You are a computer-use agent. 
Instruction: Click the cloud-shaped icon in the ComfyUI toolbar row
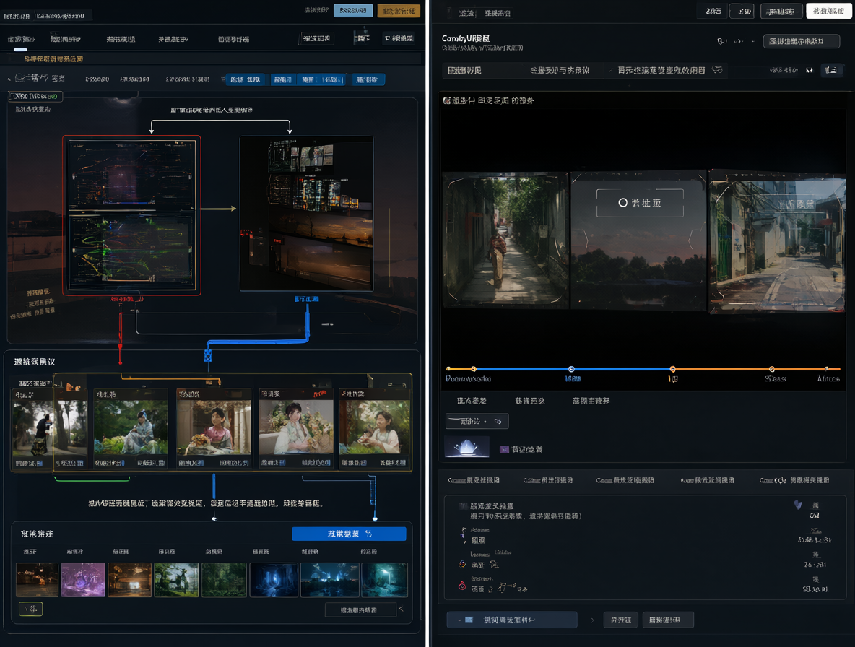[717, 70]
